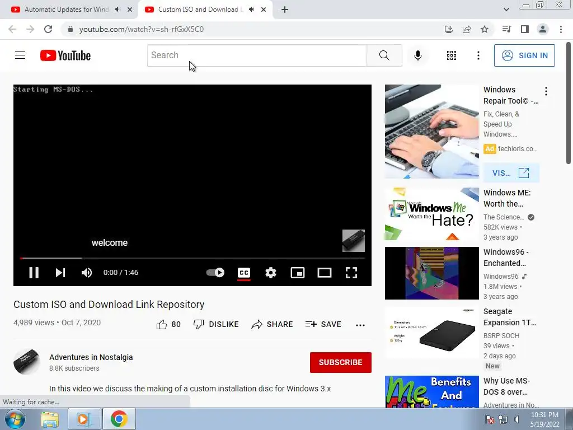Screen dimensions: 573x430
Task: Search with your voice microphone
Action: pos(417,55)
